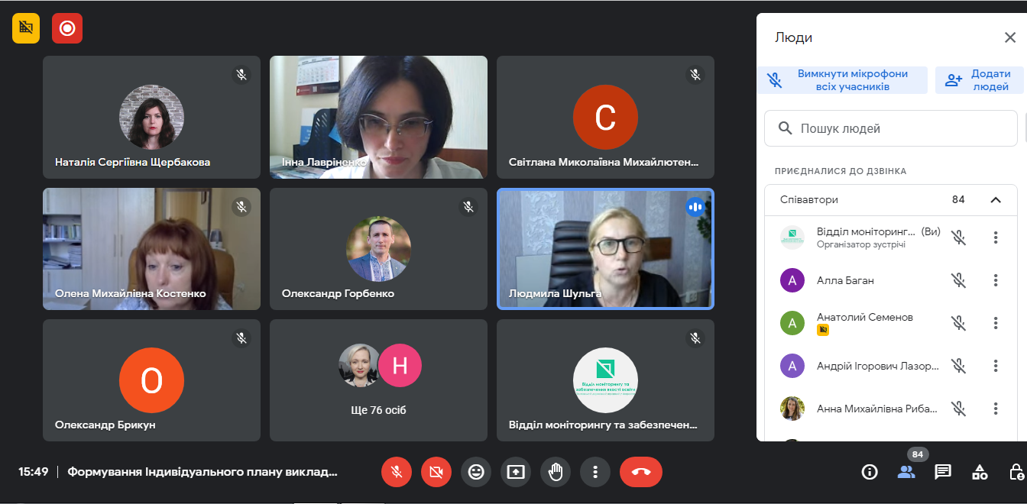Click the red recording indicator icon
The width and height of the screenshot is (1027, 504).
pos(67,28)
